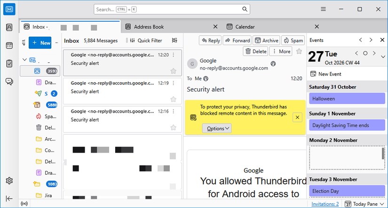The image size is (388, 208).
Task: Dismiss the remote content notification
Action: [297, 117]
